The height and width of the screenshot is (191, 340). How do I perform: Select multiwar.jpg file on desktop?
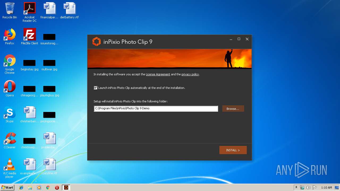[49, 65]
